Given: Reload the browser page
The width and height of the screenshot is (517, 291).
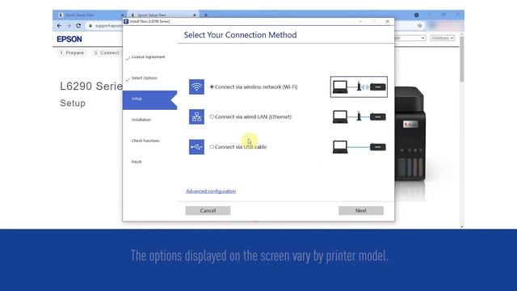Looking at the screenshot, I should coord(78,26).
